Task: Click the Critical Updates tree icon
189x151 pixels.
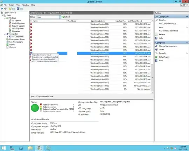Action: click(10, 23)
